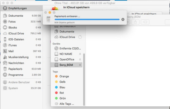Filter by Blau tag
The image size is (170, 109).
(67, 87)
